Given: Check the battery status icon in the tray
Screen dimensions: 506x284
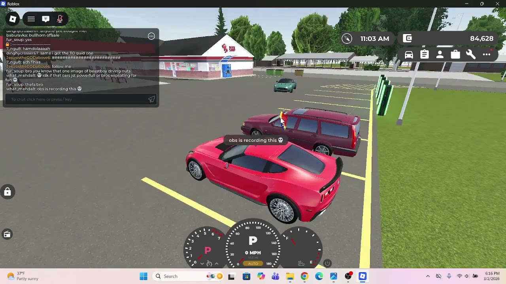Looking at the screenshot, I should pos(476,277).
